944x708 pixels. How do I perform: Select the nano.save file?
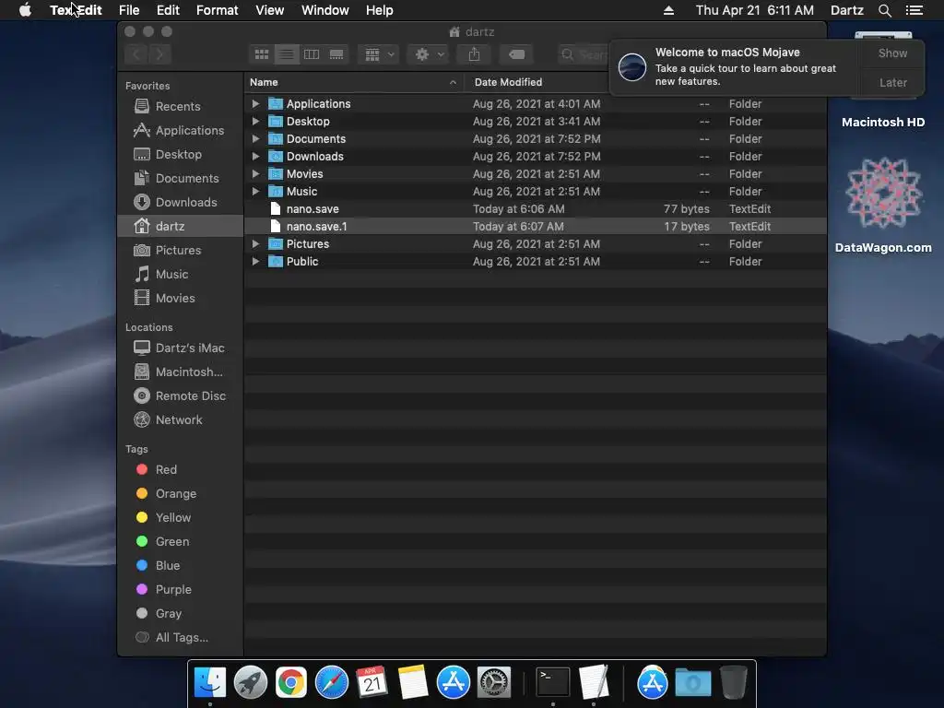point(535,209)
